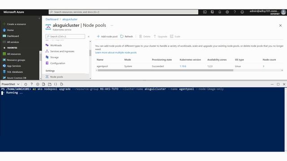This screenshot has height=161, width=287.
Task: Open Cloud Shell help icon
Action: pyautogui.click(x=32, y=84)
